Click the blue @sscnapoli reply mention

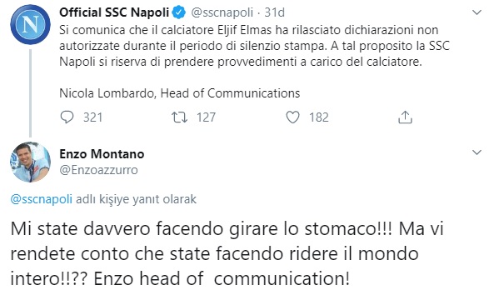coord(41,199)
